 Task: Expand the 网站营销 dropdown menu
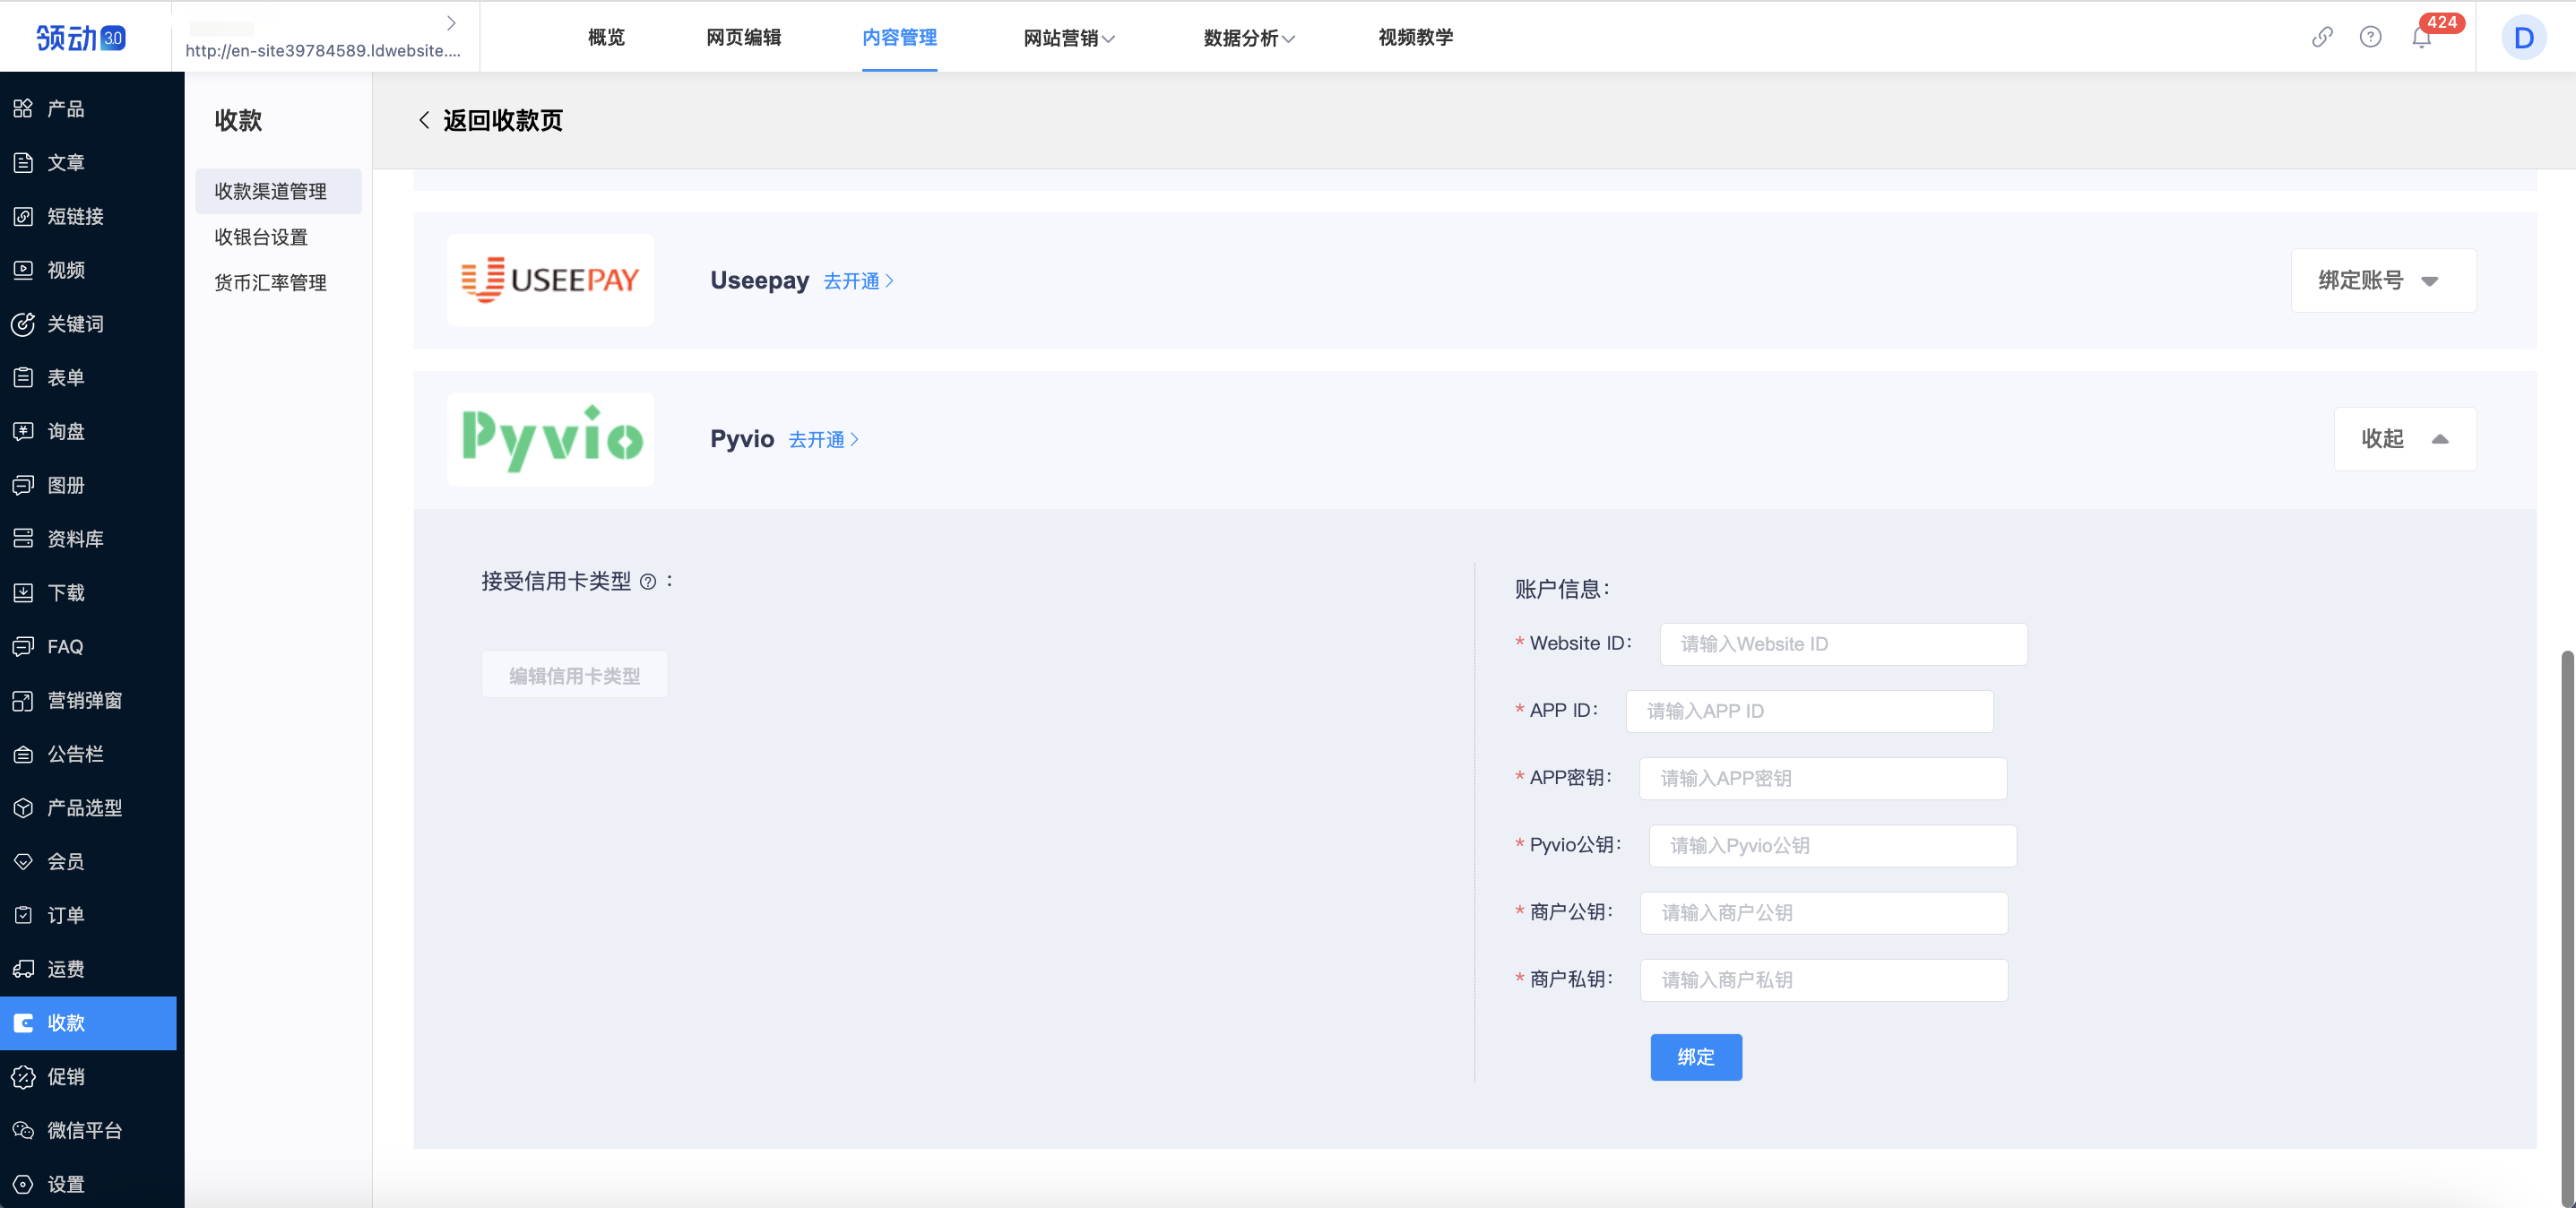pos(1068,38)
